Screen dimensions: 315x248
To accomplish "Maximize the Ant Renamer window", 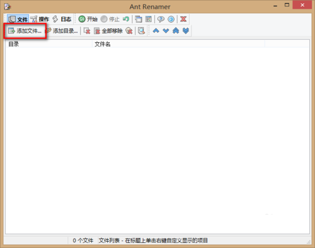I will tap(287, 5).
